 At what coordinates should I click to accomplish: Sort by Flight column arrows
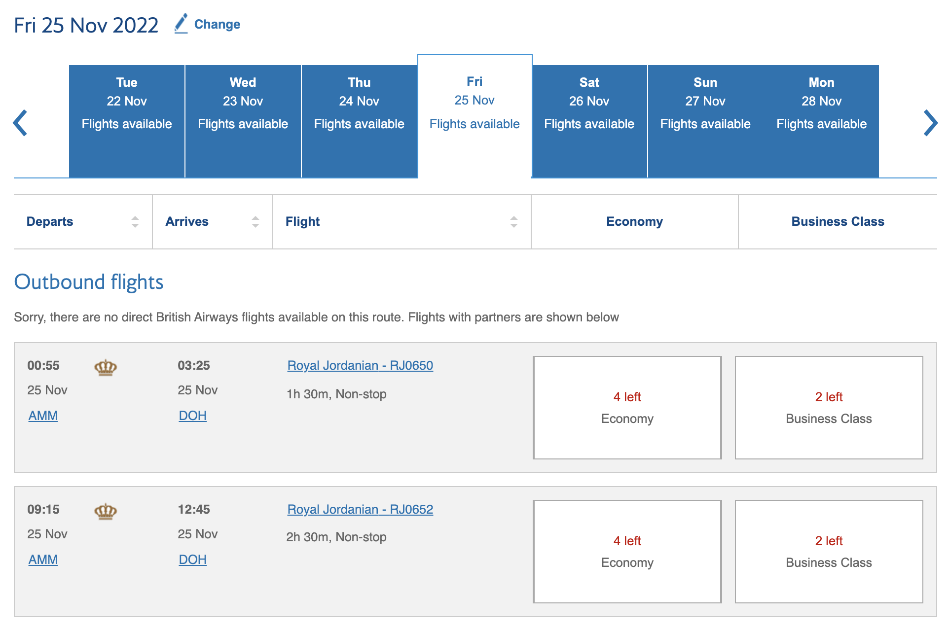pos(513,222)
